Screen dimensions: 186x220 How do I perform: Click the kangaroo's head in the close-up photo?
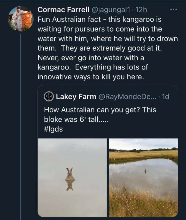69,171
